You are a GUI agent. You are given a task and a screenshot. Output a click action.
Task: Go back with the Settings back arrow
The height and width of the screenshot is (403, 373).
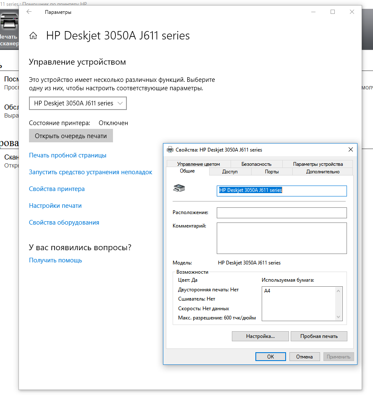29,12
